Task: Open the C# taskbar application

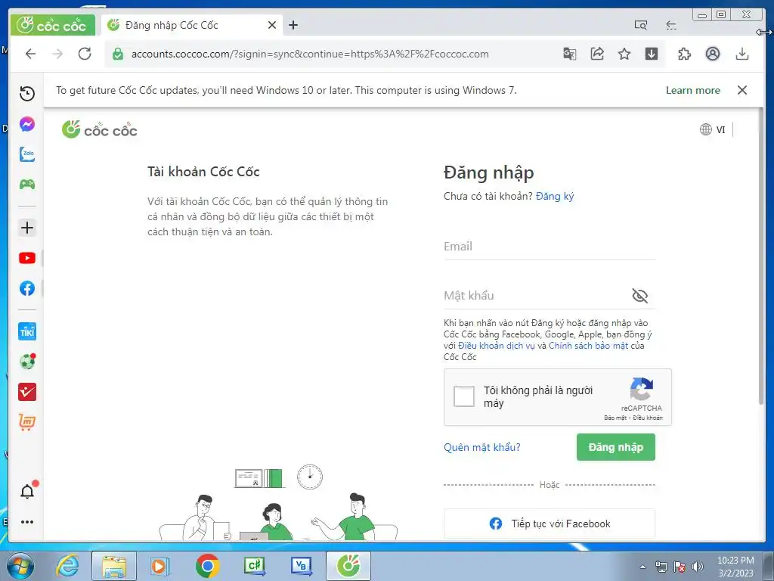Action: coord(254,566)
